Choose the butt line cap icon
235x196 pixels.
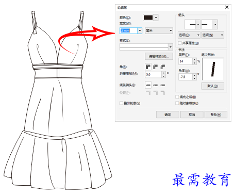pos(148,85)
